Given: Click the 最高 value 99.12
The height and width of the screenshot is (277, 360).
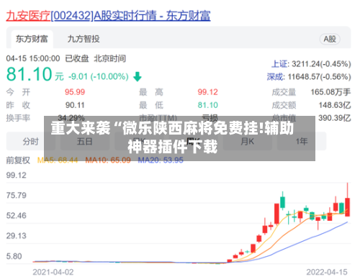Looking at the screenshot, I should click(208, 92).
